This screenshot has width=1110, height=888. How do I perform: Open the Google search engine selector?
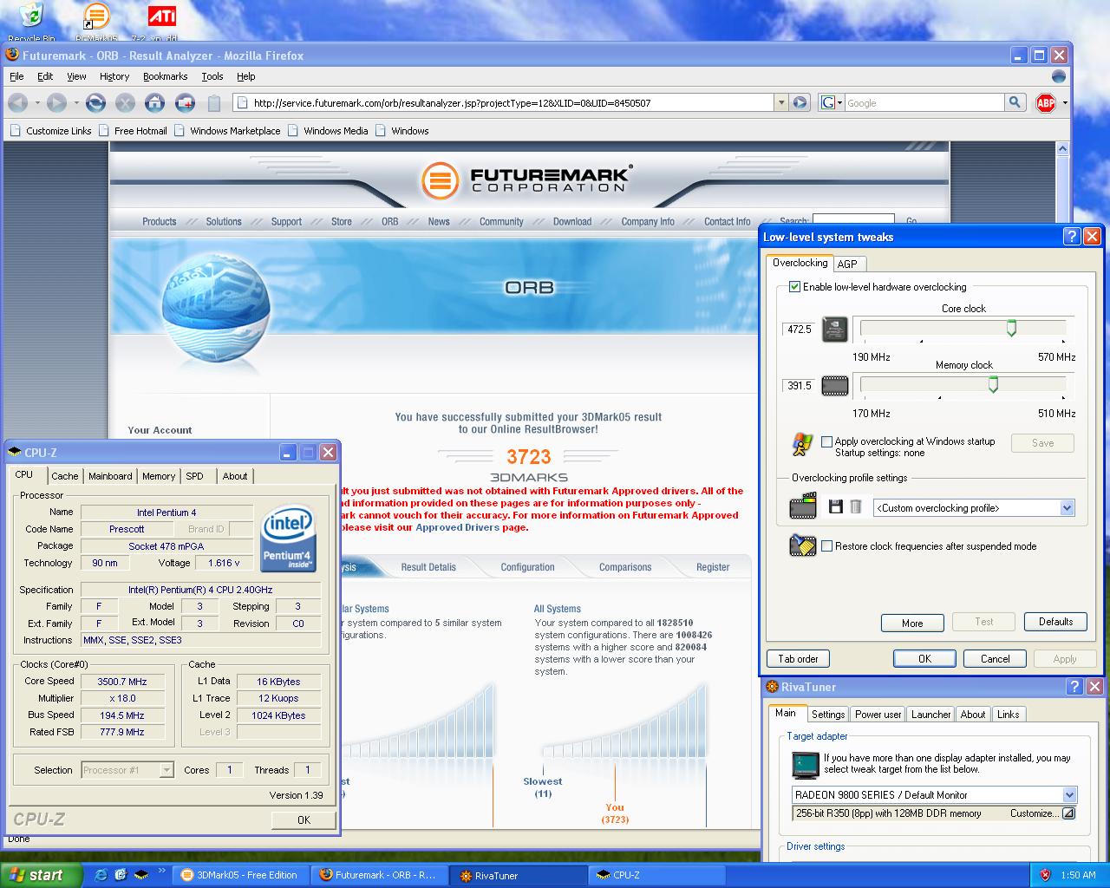pos(831,102)
